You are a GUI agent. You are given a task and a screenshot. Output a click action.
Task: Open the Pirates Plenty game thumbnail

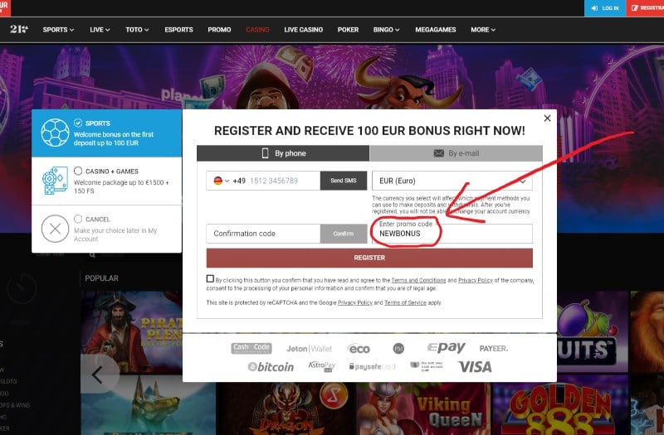pos(131,332)
